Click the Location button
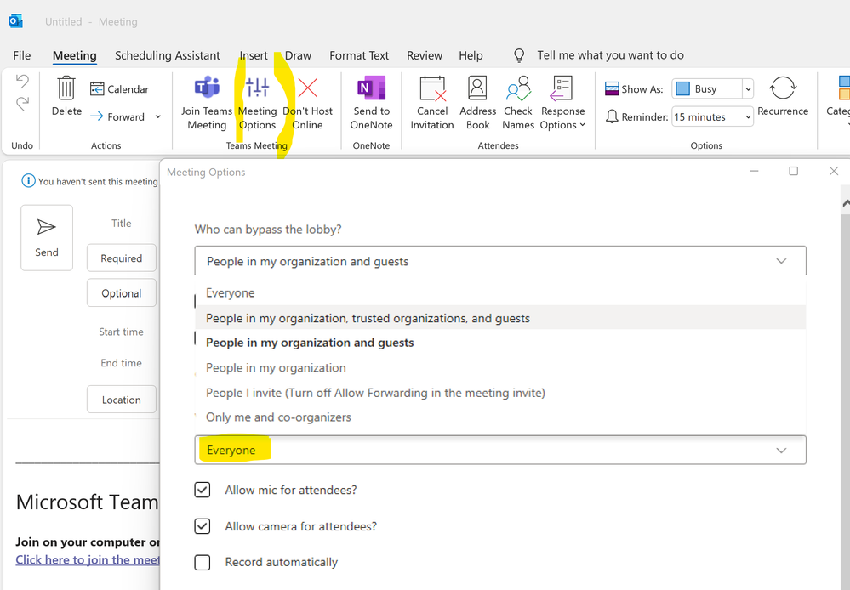 (x=122, y=400)
